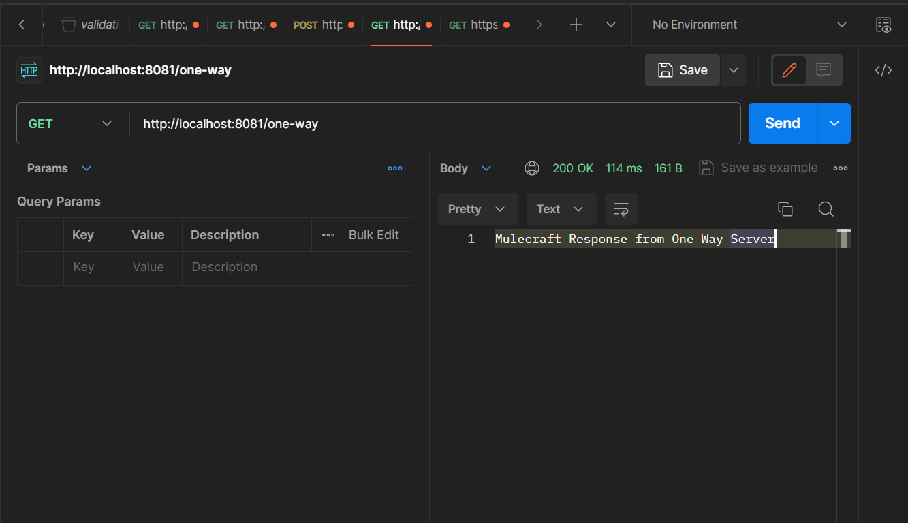Click the Save button
The image size is (908, 523).
(682, 70)
